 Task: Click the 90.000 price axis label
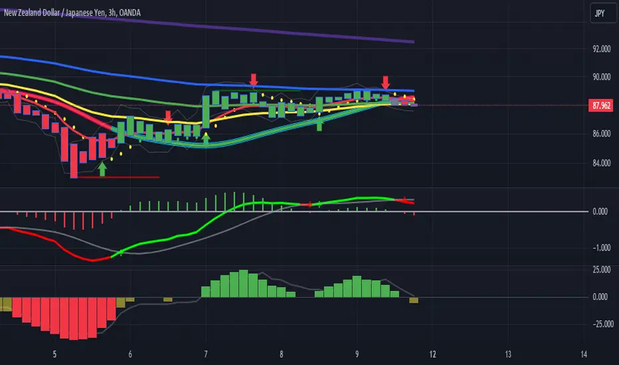601,77
